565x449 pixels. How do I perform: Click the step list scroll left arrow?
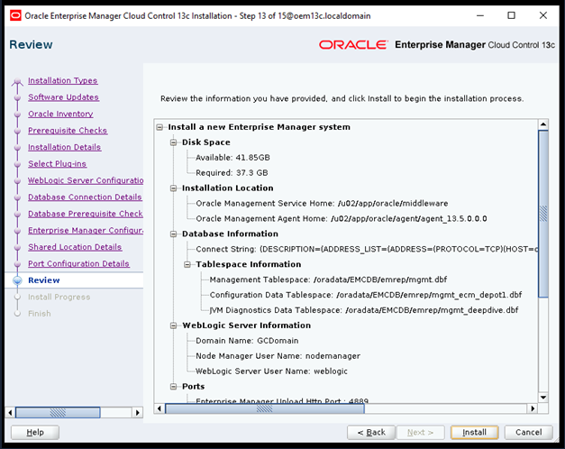pyautogui.click(x=10, y=412)
